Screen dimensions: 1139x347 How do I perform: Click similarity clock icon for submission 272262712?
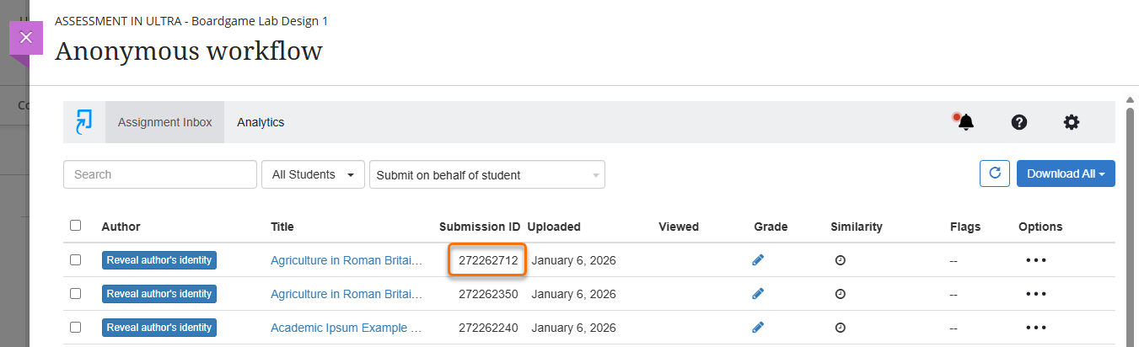(x=840, y=260)
